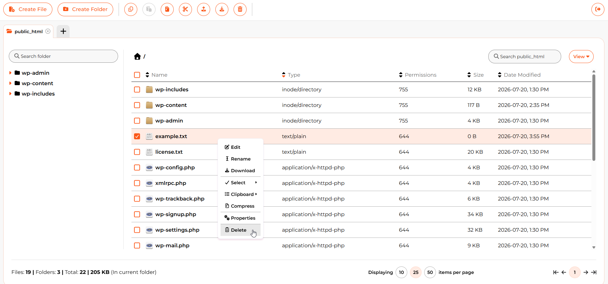Click the Compress archive toolbar icon
This screenshot has width=608, height=284.
click(x=167, y=9)
